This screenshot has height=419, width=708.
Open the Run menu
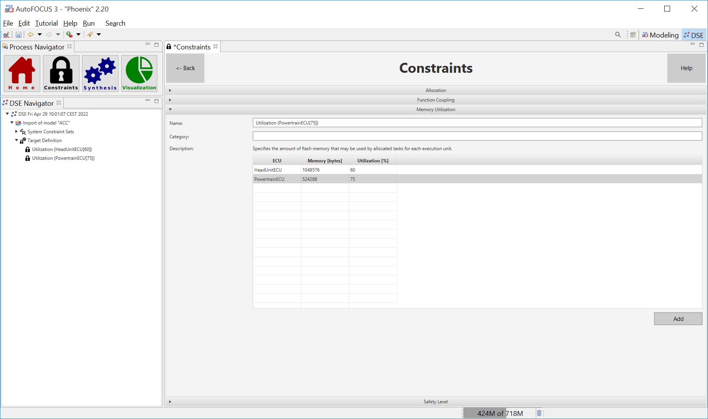tap(89, 23)
